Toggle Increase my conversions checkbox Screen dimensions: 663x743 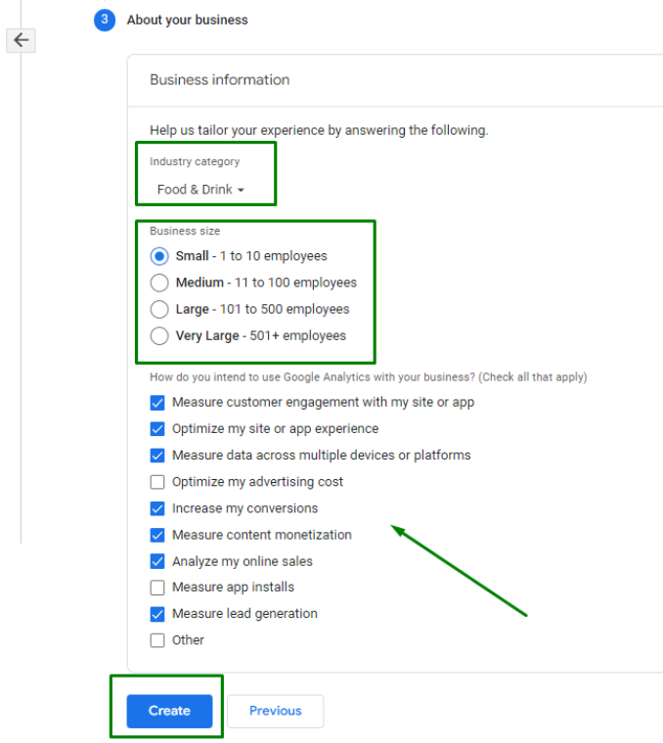[157, 509]
